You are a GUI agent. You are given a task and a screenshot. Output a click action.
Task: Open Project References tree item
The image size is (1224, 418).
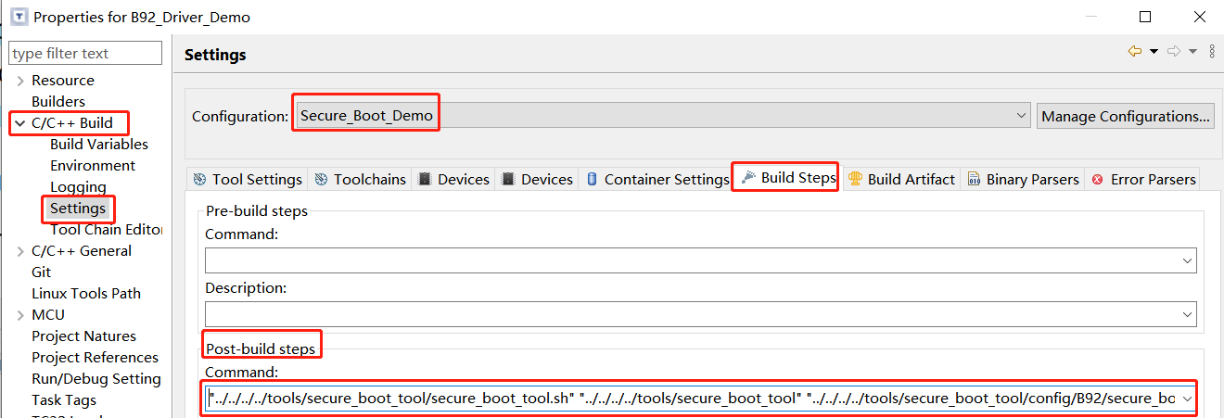(95, 358)
